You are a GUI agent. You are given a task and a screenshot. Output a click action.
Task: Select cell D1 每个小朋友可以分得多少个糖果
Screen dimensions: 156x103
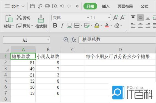click(x=120, y=56)
